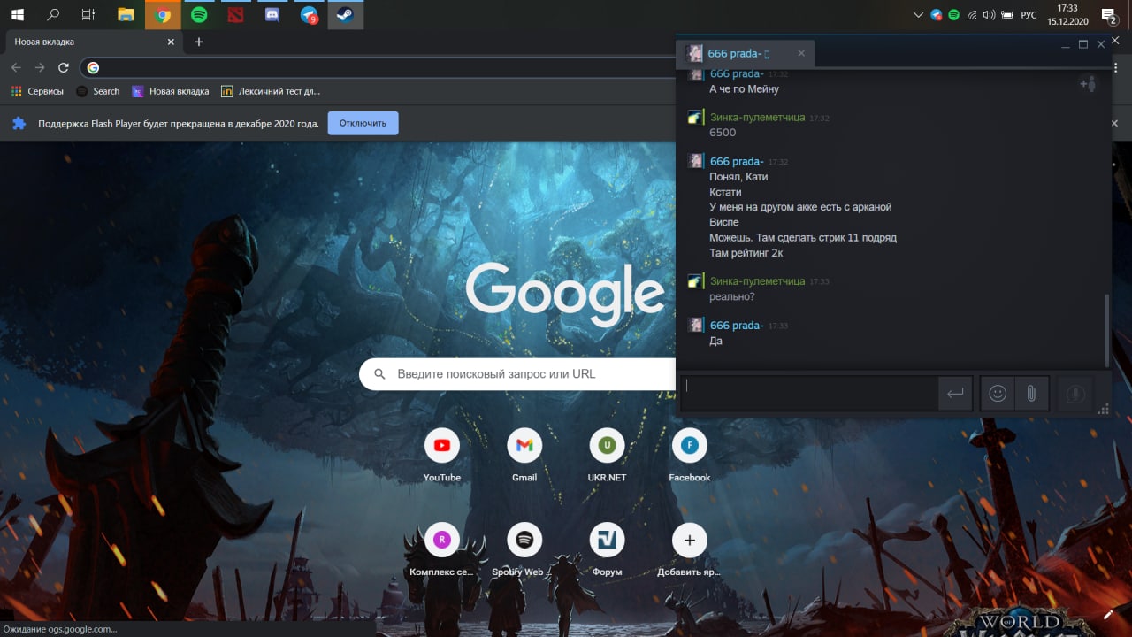Screen dimensions: 1132x637
Task: Click the Spotify icon in the system tray
Action: tap(953, 15)
